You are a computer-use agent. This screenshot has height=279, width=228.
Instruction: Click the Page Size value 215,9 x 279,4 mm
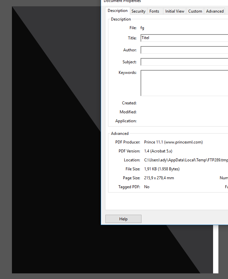(159, 178)
